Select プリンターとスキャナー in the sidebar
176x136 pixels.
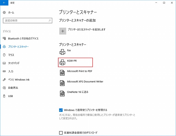pos(18,47)
